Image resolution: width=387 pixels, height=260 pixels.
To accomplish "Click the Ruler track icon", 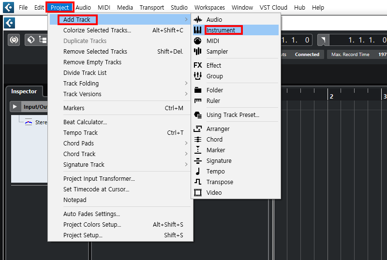I will point(198,101).
